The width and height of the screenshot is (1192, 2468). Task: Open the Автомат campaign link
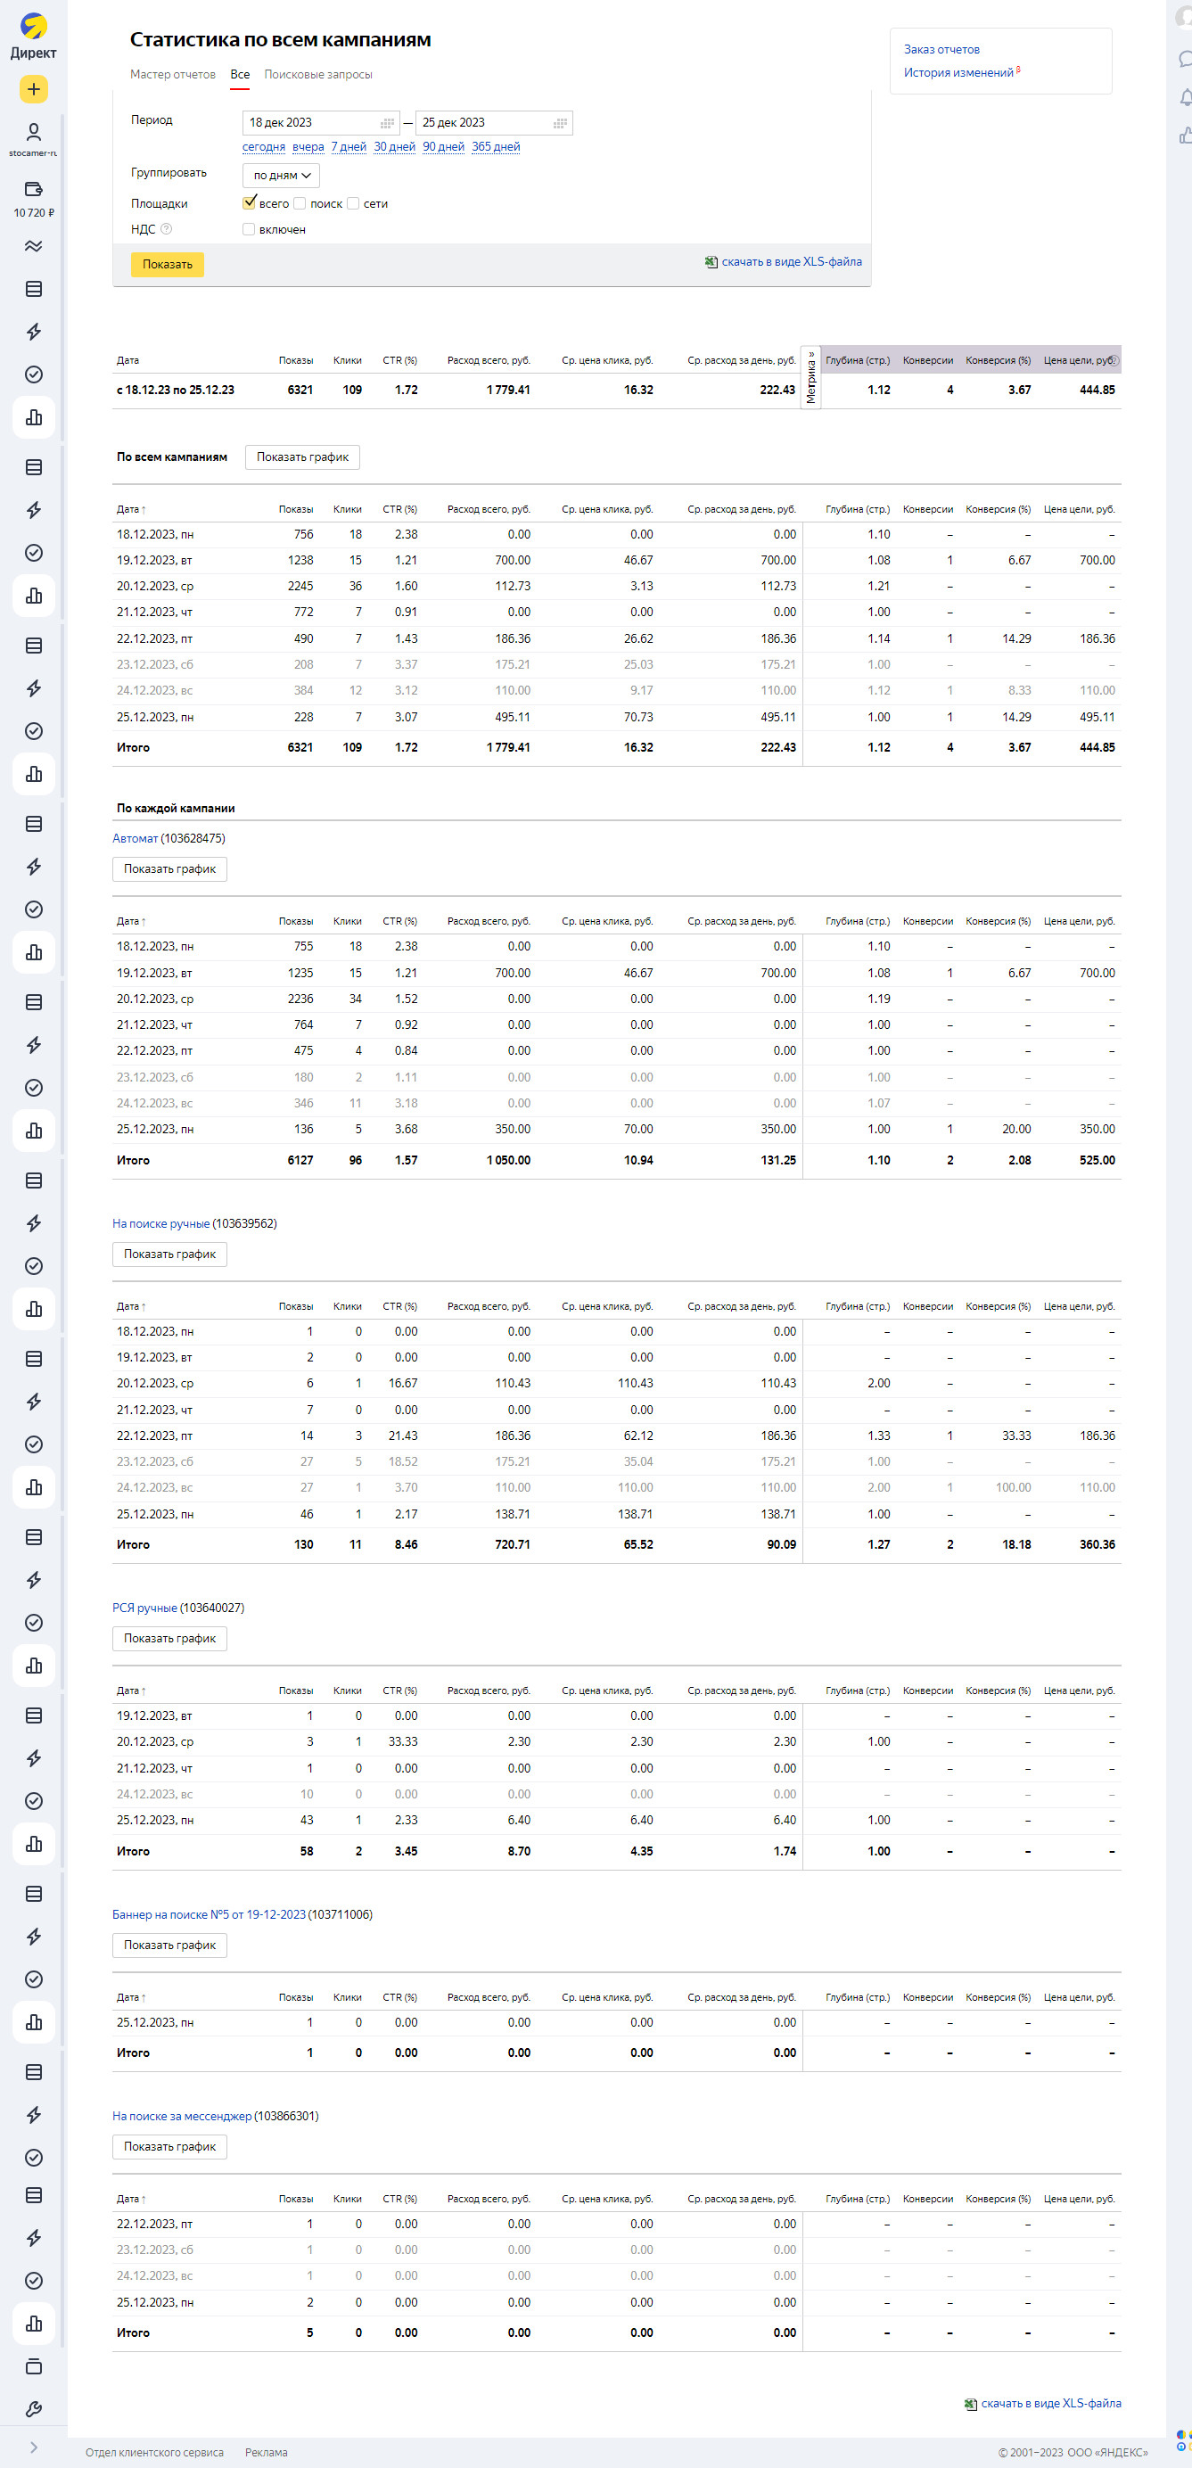[136, 838]
